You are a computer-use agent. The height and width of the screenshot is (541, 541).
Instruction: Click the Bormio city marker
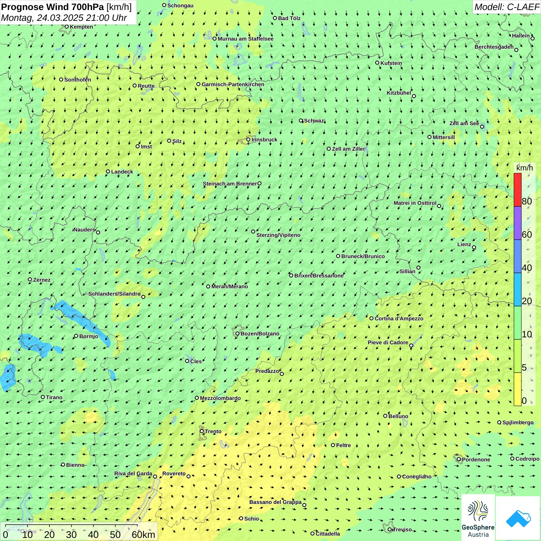click(x=76, y=336)
